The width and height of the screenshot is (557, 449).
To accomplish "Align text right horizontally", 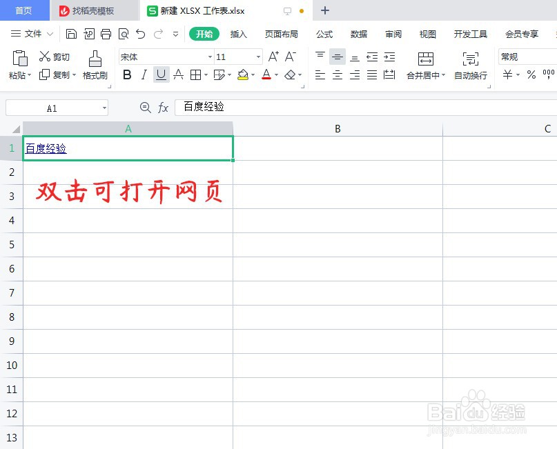I will coord(355,74).
